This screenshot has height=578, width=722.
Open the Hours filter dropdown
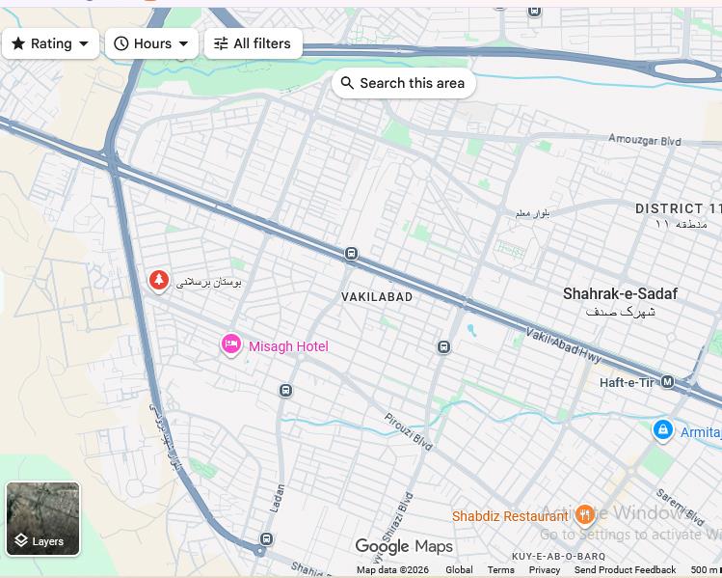coord(151,43)
